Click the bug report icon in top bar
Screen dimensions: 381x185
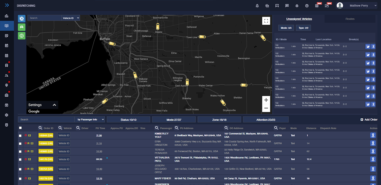[296, 6]
